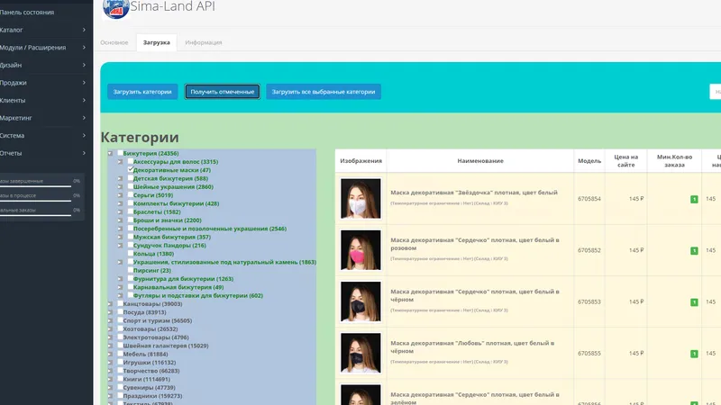The height and width of the screenshot is (405, 721).
Task: Expand the Аксессуары для волос subtree
Action: click(120, 162)
